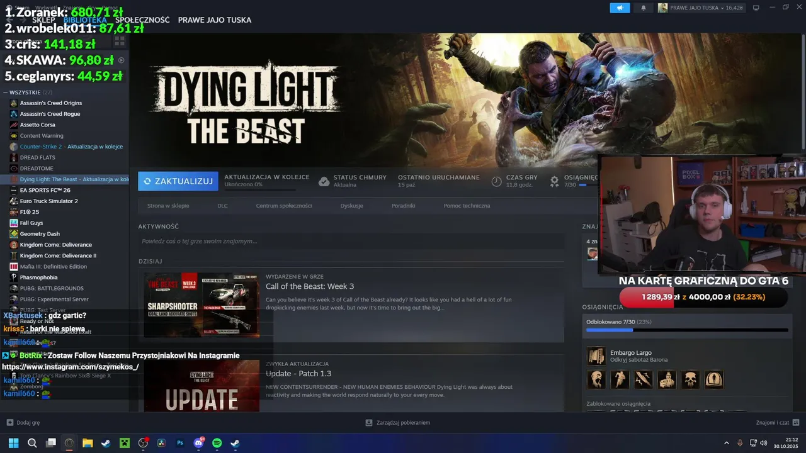Click the achievements progress bar 7/30

coord(687,330)
